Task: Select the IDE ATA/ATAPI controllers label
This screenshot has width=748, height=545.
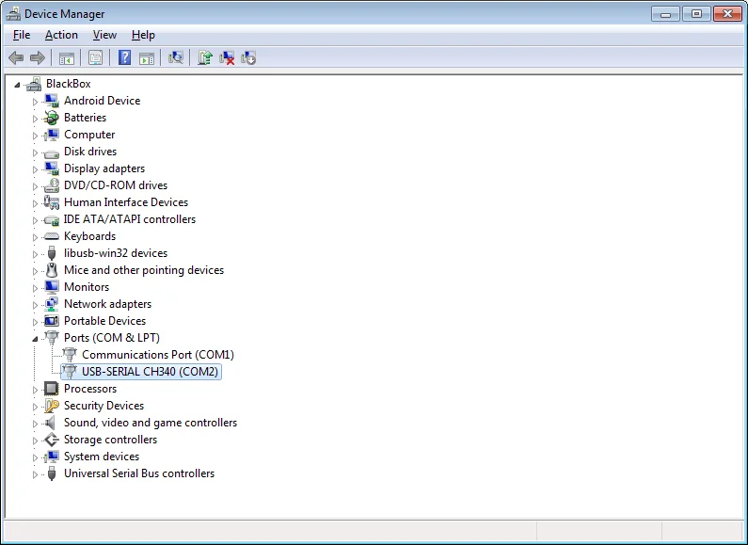Action: coord(130,219)
